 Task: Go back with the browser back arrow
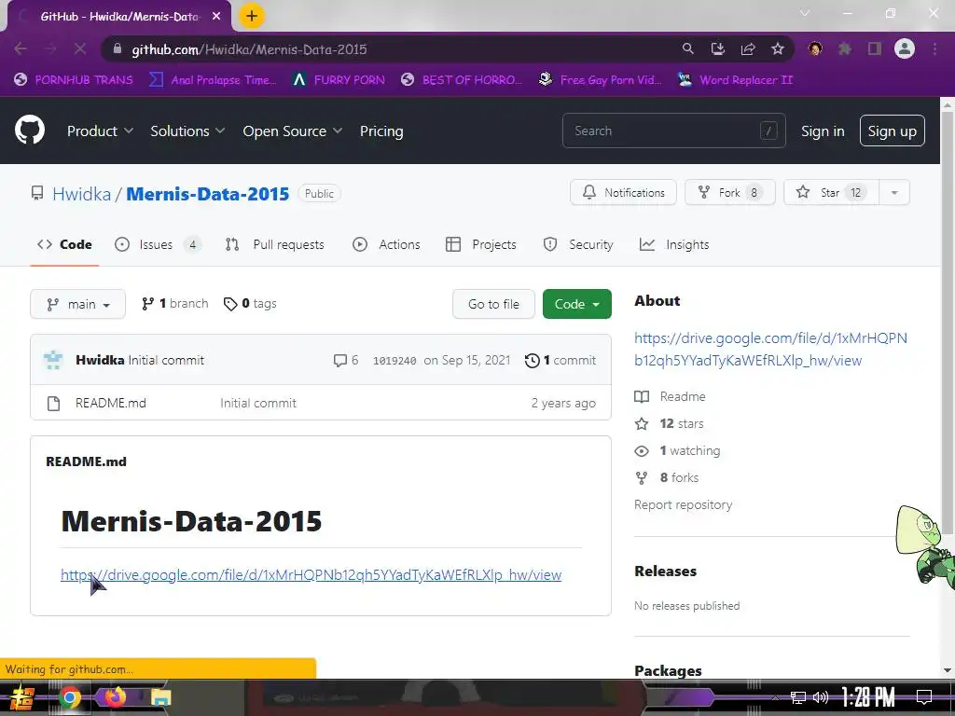pyautogui.click(x=21, y=48)
